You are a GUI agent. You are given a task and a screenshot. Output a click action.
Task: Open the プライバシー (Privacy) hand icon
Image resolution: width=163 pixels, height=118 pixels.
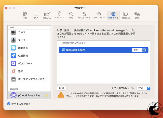tap(99, 15)
